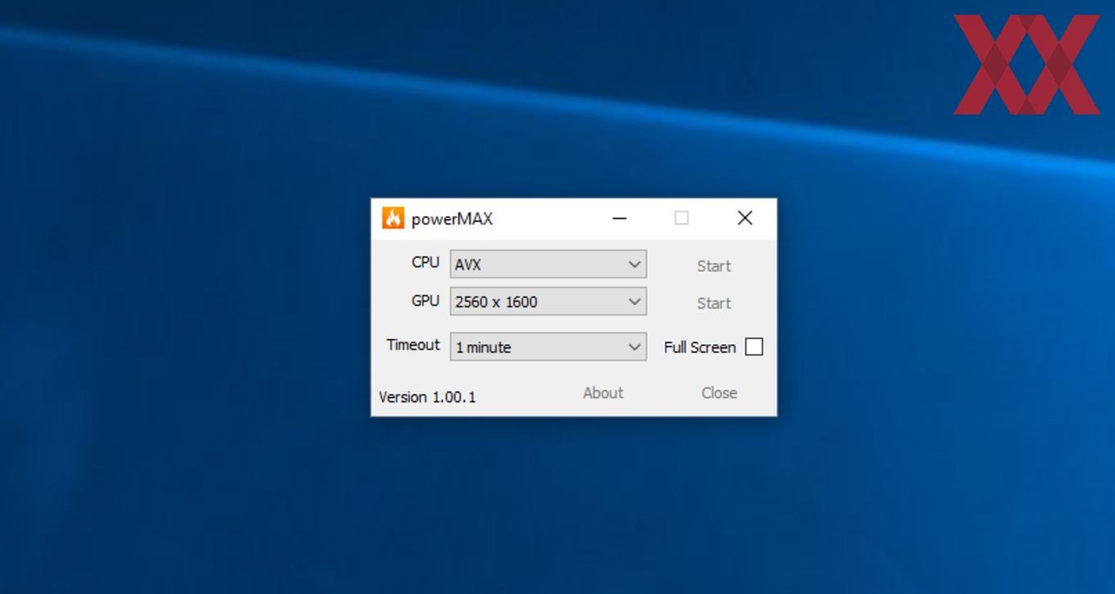Viewport: 1115px width, 594px height.
Task: Open the 1 minute timeout combo box
Action: (548, 347)
